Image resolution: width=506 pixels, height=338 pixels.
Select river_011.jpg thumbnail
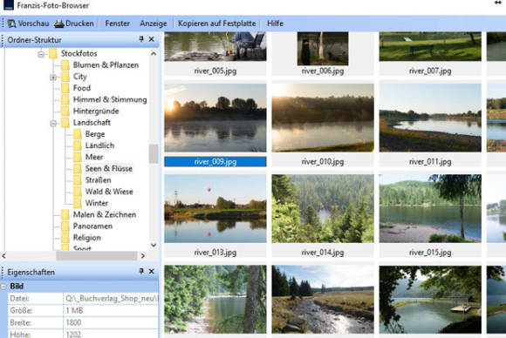click(430, 118)
